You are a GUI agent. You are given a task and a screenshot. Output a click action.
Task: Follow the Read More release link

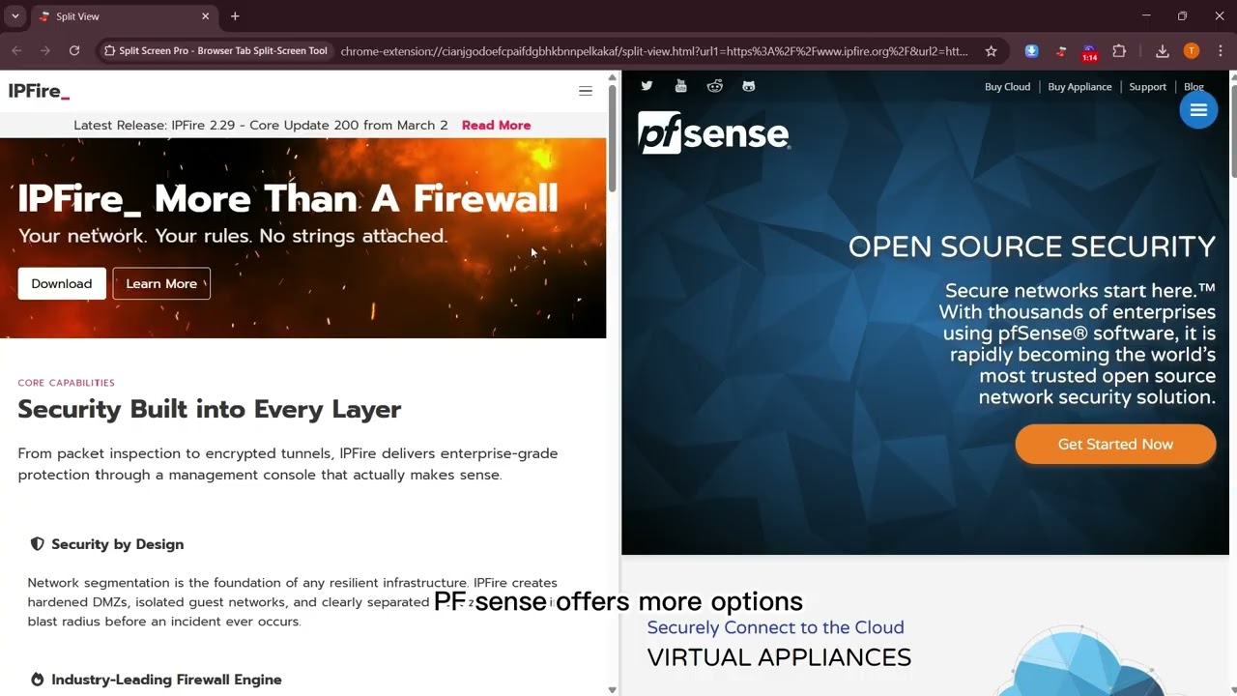pos(496,125)
